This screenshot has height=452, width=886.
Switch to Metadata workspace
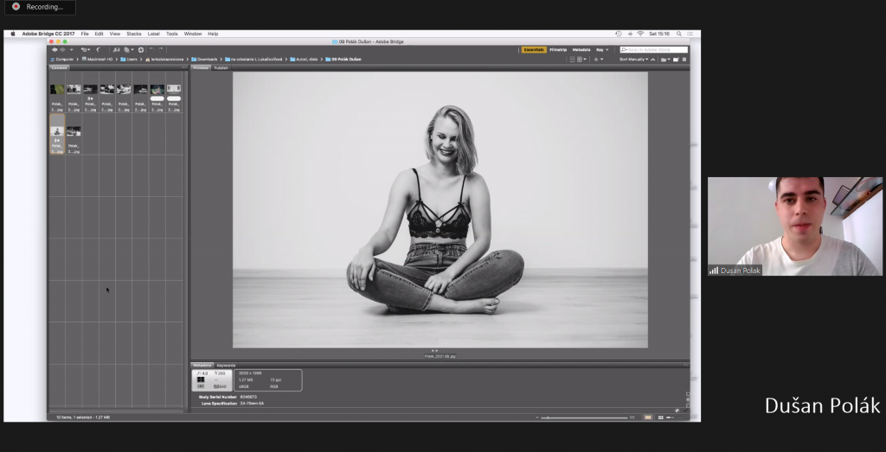[x=581, y=49]
